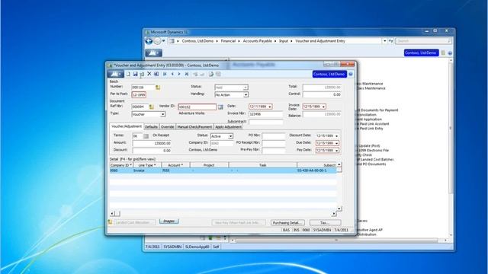The width and height of the screenshot is (488, 274).
Task: Switch to the Manual Check/Payment tab
Action: coord(194,127)
